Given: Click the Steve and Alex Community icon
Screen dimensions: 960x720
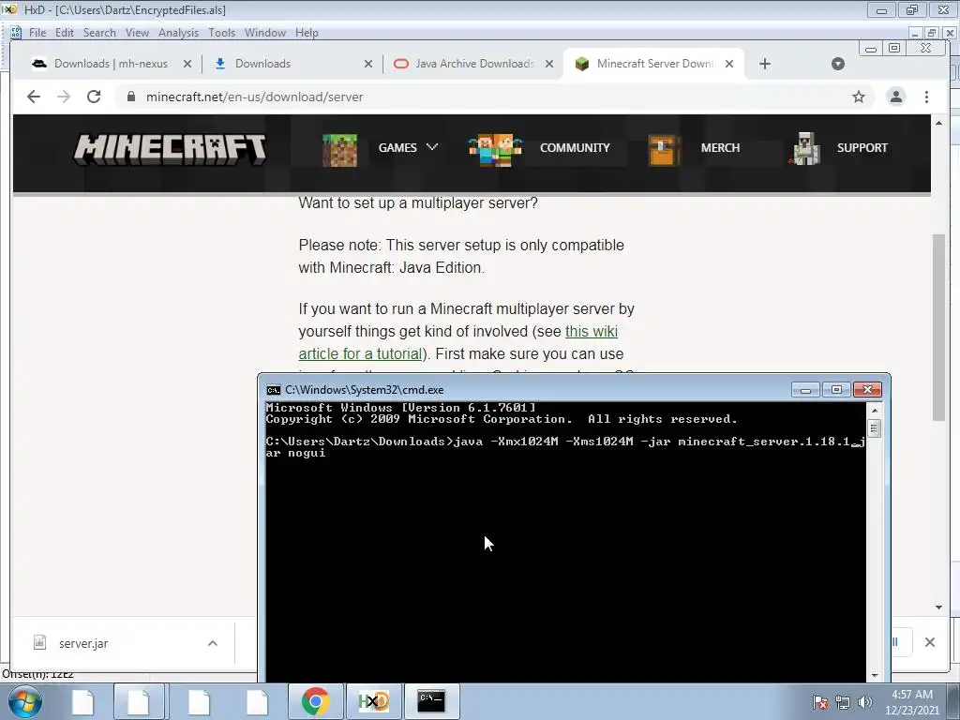Looking at the screenshot, I should [x=495, y=150].
